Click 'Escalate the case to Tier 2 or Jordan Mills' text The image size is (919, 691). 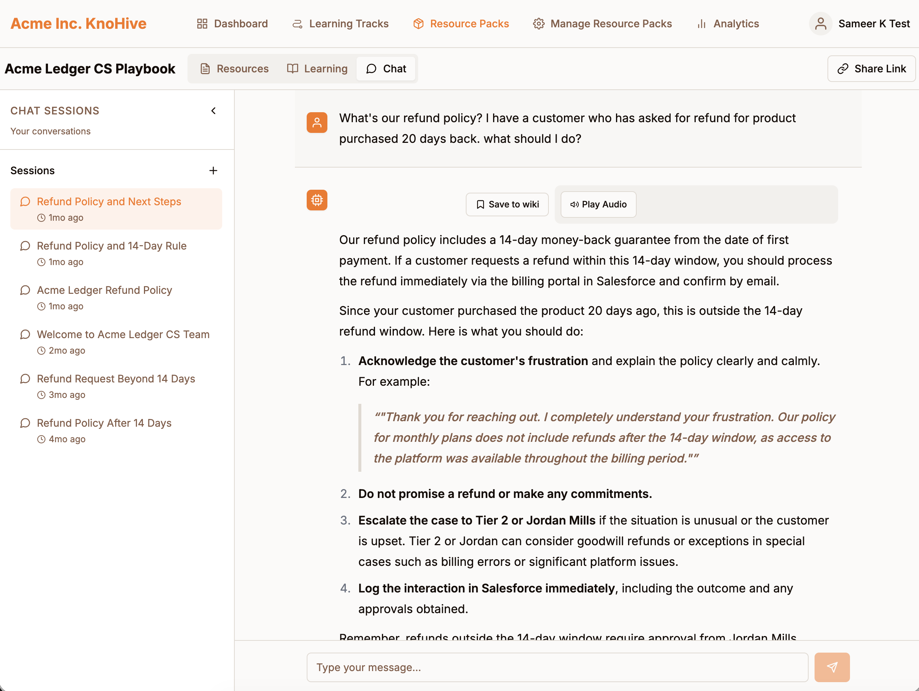(x=476, y=520)
